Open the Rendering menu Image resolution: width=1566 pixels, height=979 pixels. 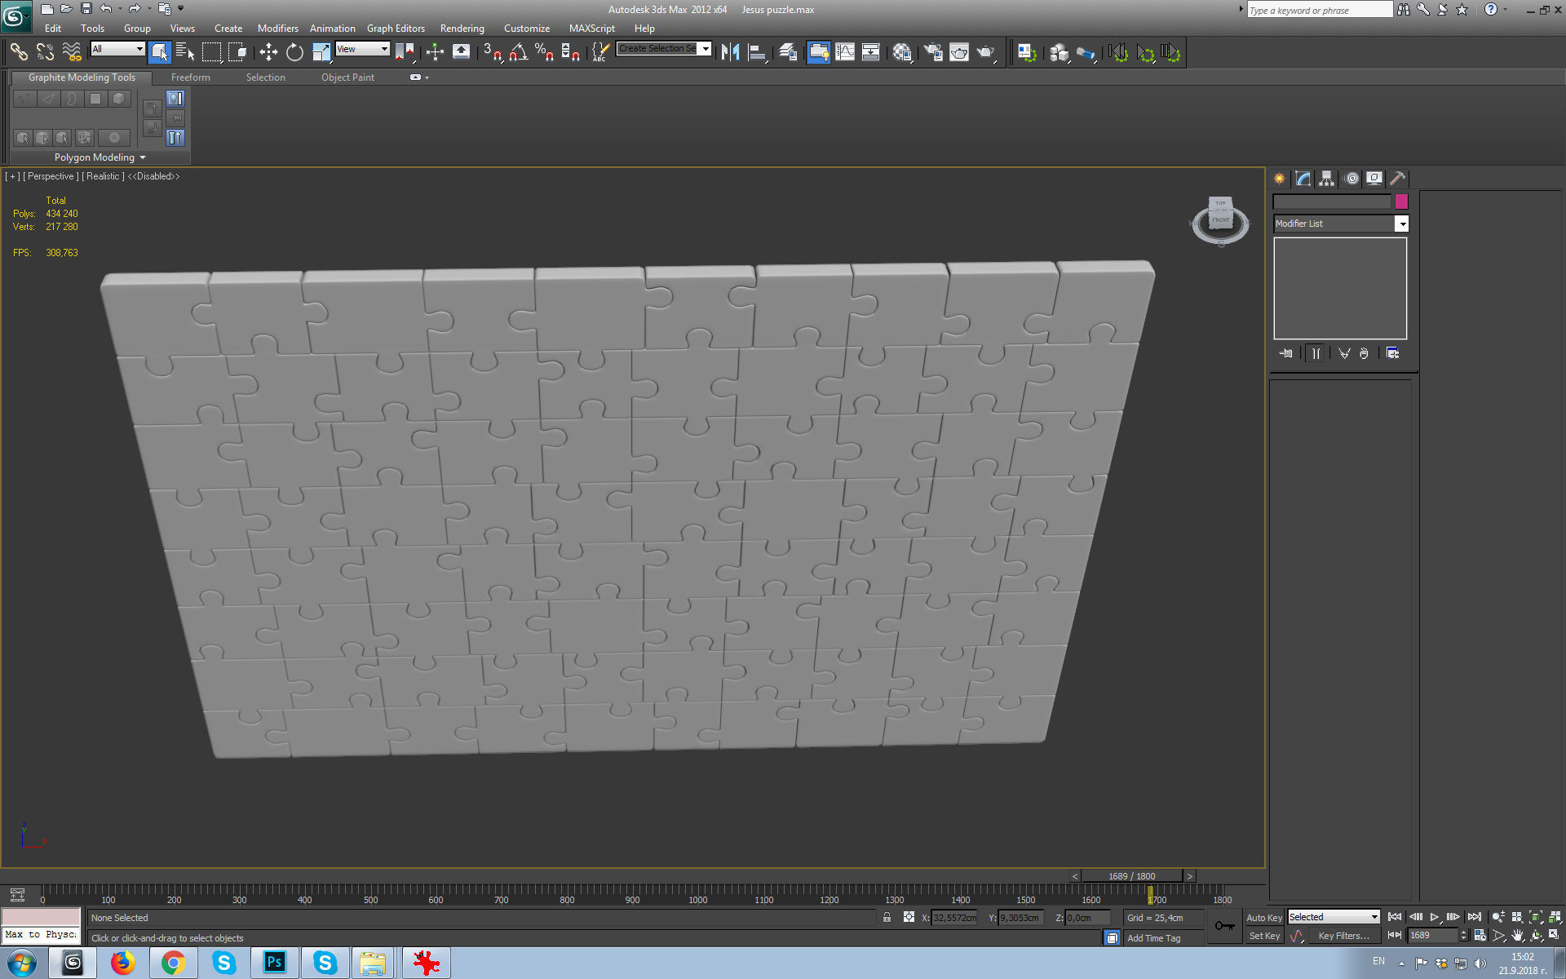pos(462,29)
